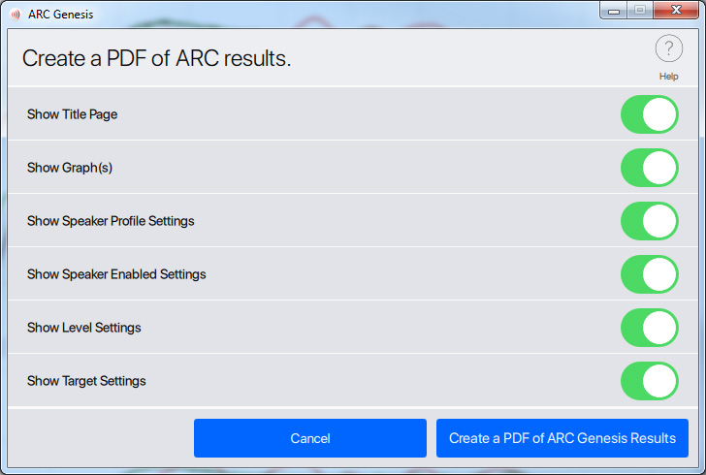The width and height of the screenshot is (706, 475).
Task: Create a PDF of ARC Genesis Results
Action: pyautogui.click(x=562, y=438)
